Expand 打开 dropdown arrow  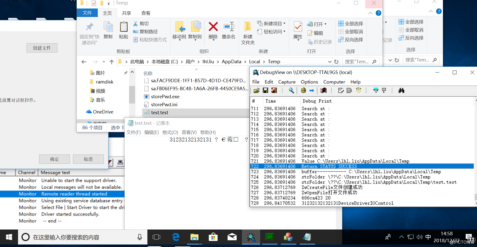326,24
